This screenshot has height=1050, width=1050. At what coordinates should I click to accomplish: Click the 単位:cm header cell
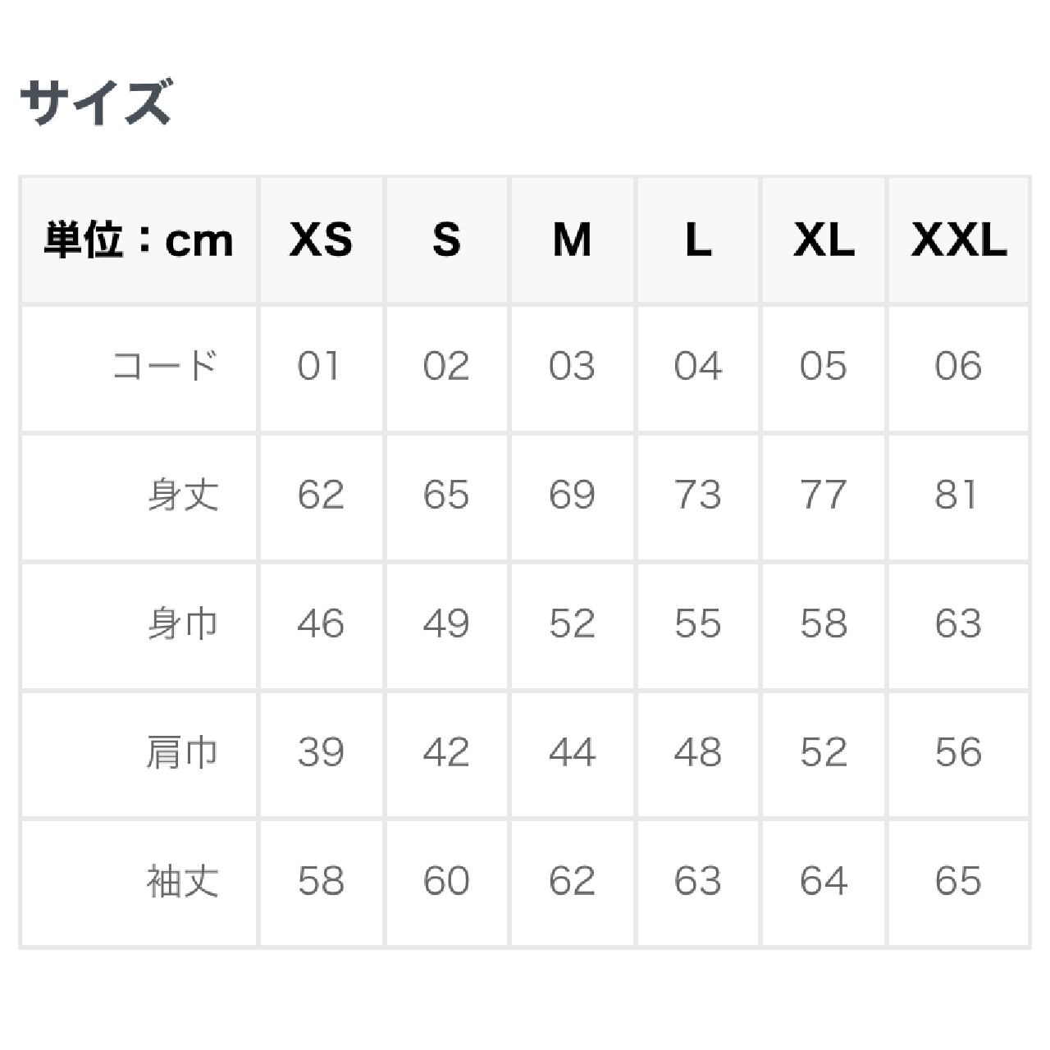(139, 240)
